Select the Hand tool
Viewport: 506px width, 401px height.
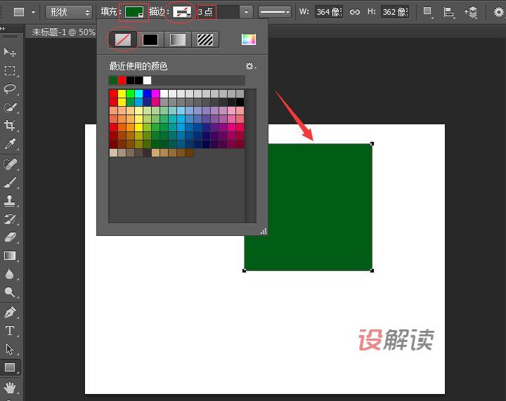[10, 387]
